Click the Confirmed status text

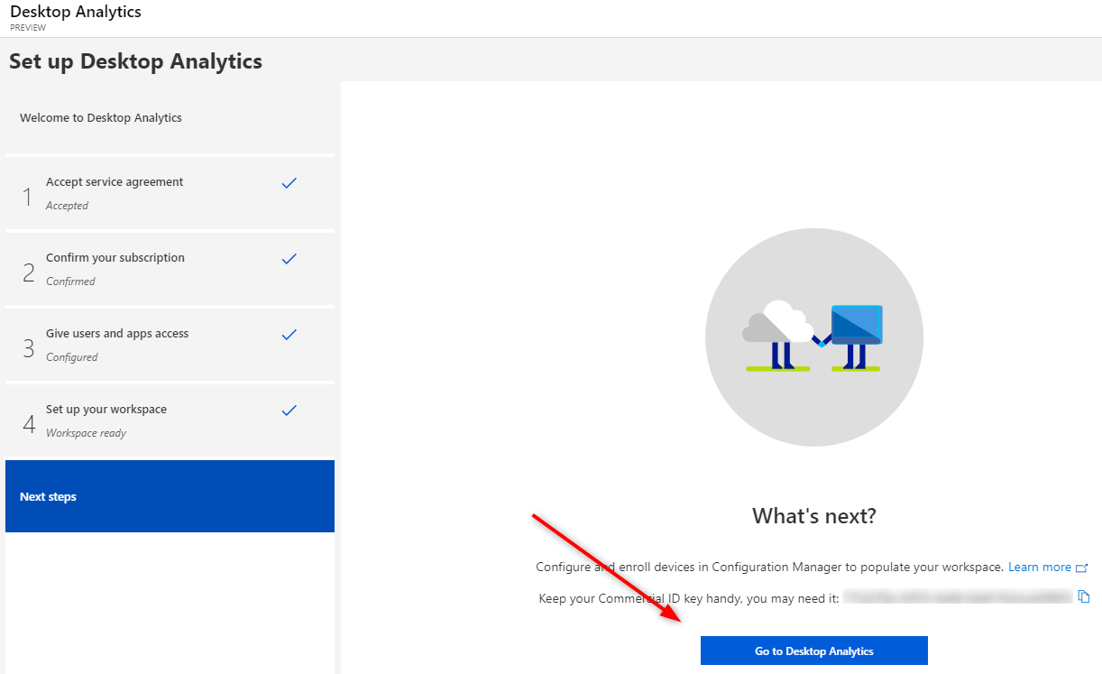[70, 282]
